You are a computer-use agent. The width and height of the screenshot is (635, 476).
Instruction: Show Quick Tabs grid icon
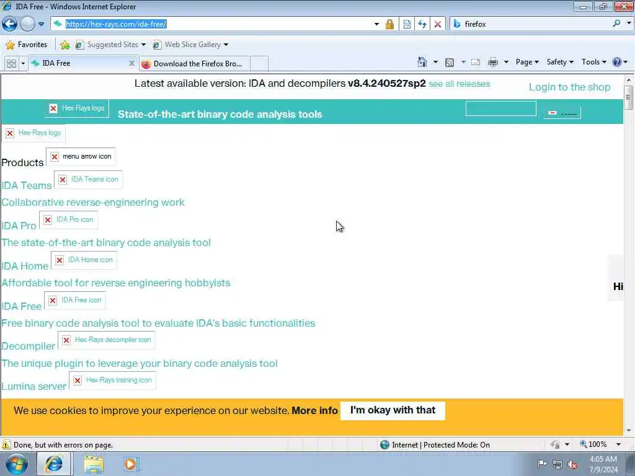(11, 64)
